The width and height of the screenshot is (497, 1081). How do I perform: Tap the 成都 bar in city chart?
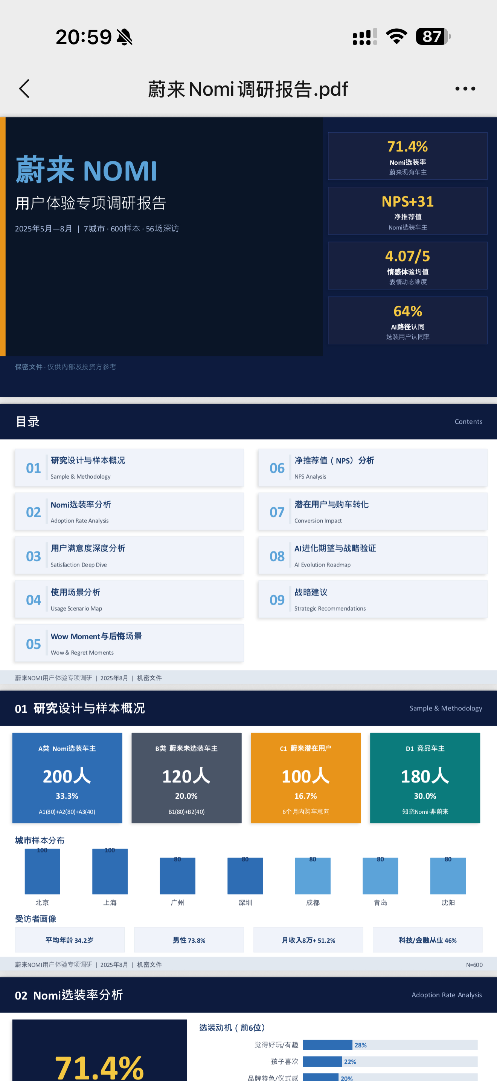313,876
